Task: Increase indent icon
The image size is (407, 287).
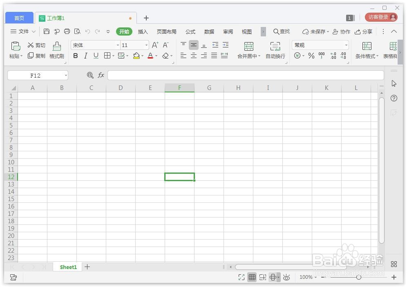Action: [226, 45]
